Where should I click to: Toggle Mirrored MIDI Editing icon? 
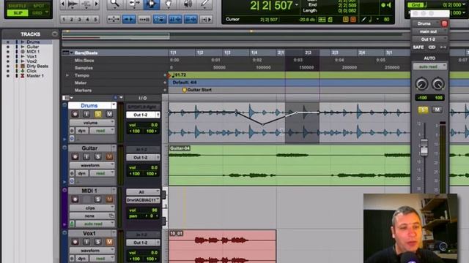click(144, 20)
